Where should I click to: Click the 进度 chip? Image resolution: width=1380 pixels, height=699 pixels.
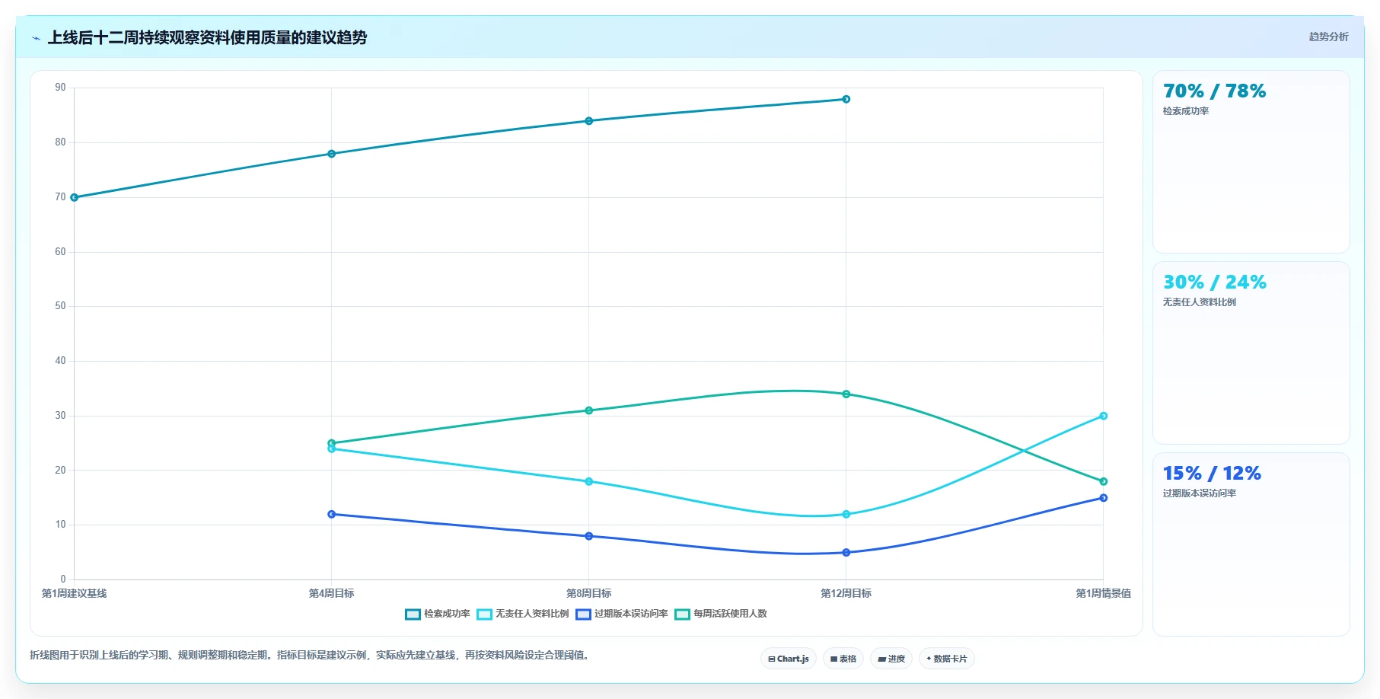891,659
